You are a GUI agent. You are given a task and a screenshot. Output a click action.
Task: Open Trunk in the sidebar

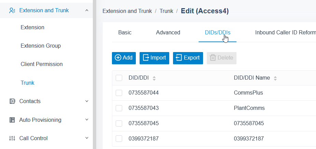click(28, 83)
